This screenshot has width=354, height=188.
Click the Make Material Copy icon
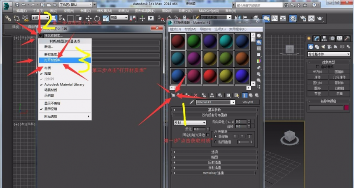pos(204,96)
